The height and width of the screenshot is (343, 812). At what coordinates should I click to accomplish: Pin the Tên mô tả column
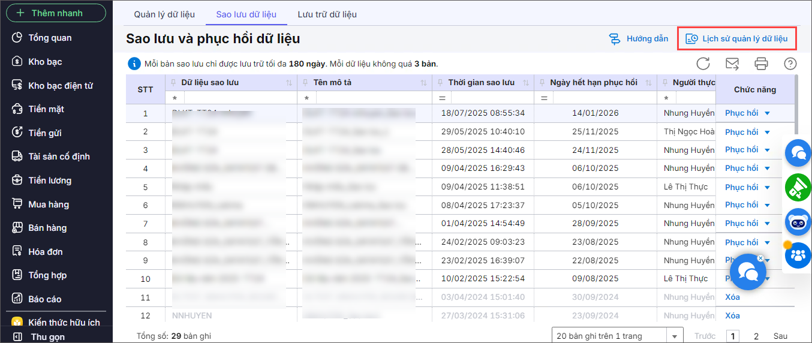[305, 83]
